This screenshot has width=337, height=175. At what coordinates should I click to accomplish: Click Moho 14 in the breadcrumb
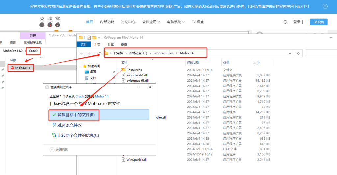187,53
